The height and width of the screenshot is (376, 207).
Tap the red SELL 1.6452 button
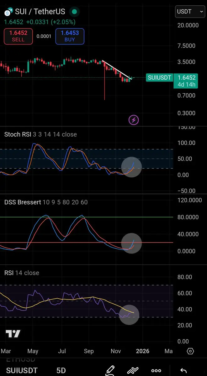point(18,36)
